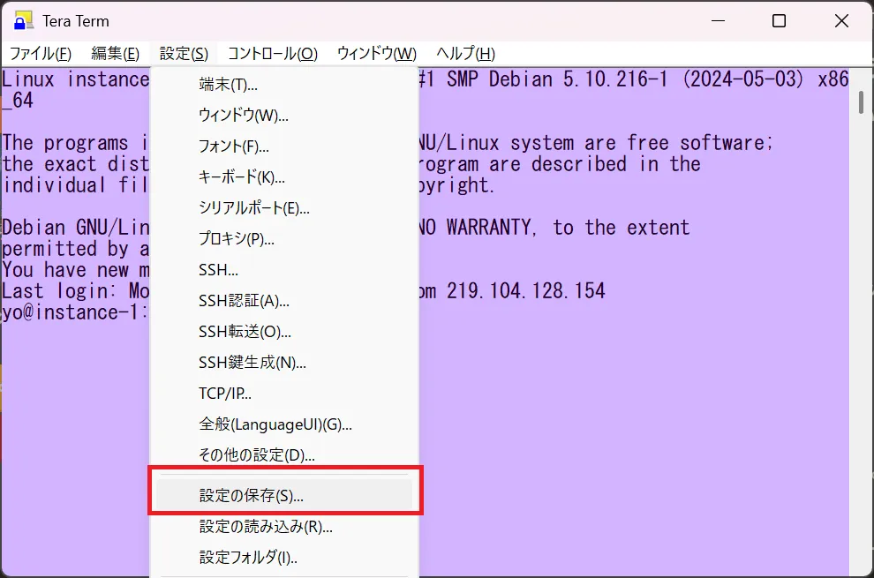Open the ヘルプ menu

pyautogui.click(x=465, y=53)
